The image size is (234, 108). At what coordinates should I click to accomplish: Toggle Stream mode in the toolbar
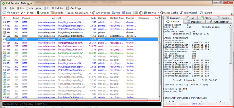pyautogui.click(x=43, y=13)
